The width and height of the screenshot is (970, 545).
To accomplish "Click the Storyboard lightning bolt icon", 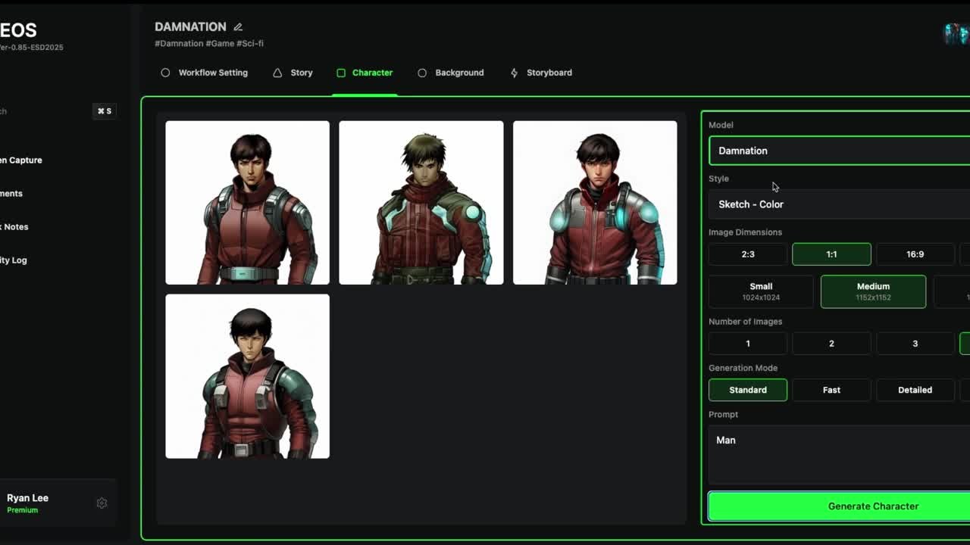I will (x=514, y=73).
